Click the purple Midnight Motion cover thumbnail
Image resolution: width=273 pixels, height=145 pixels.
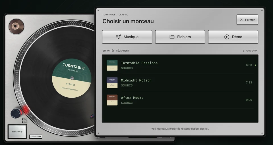coord(112,83)
